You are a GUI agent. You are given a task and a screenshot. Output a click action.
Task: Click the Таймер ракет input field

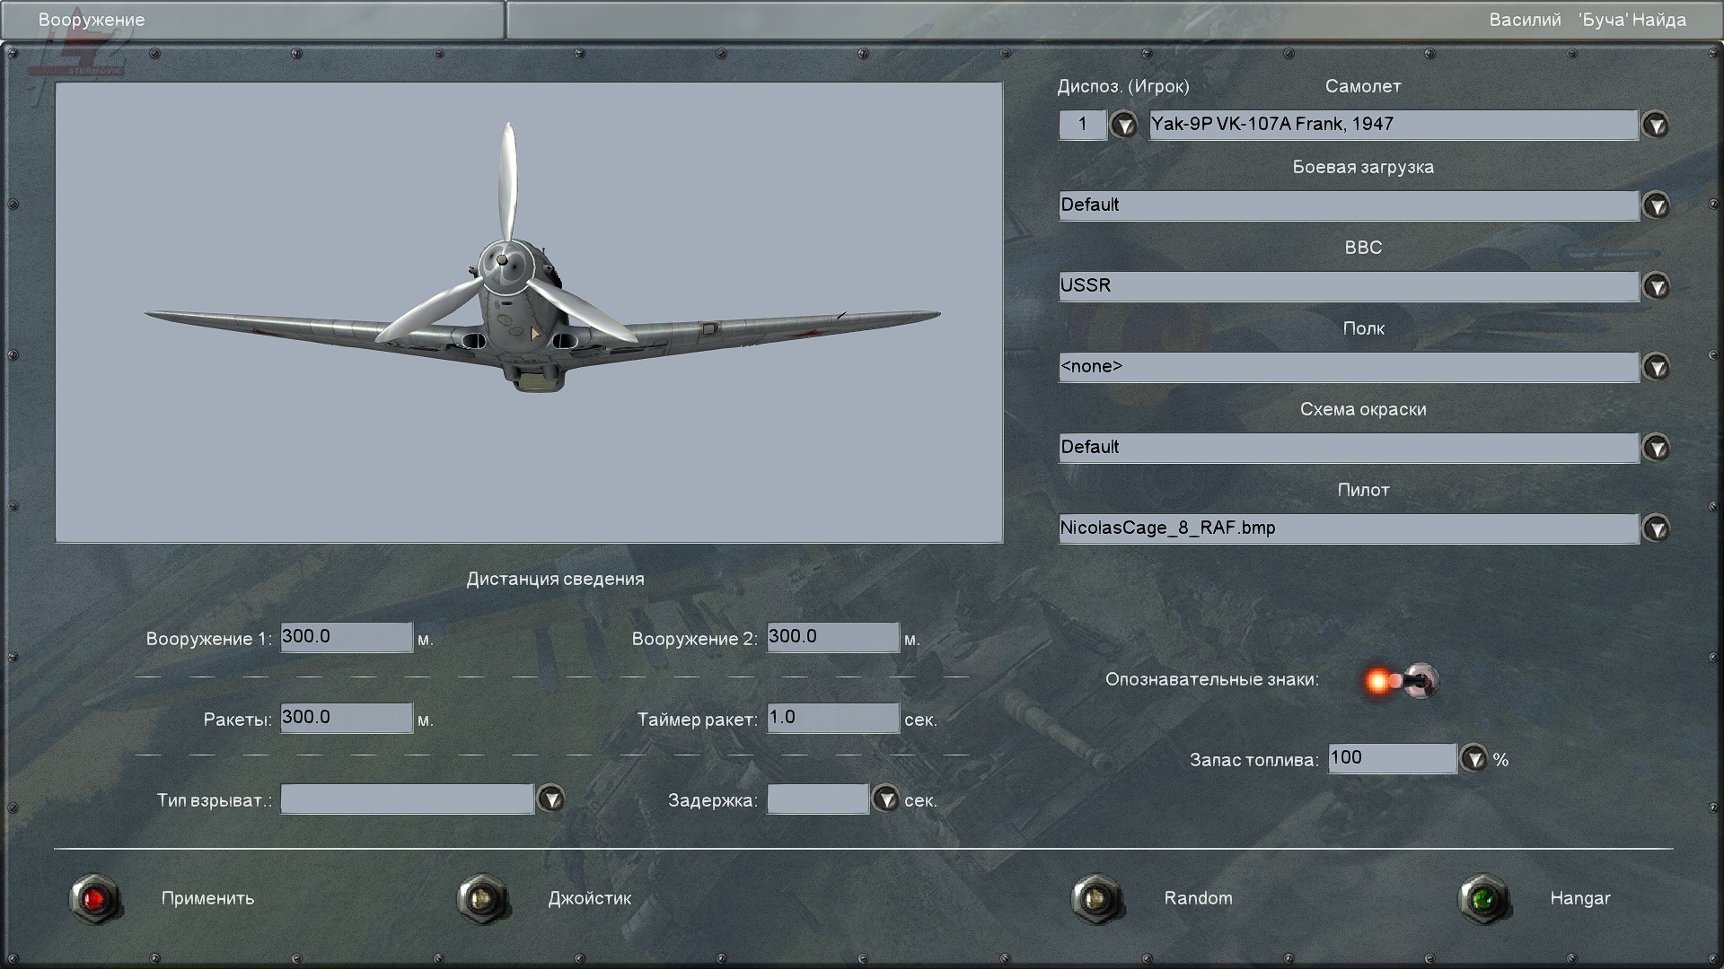click(x=832, y=718)
